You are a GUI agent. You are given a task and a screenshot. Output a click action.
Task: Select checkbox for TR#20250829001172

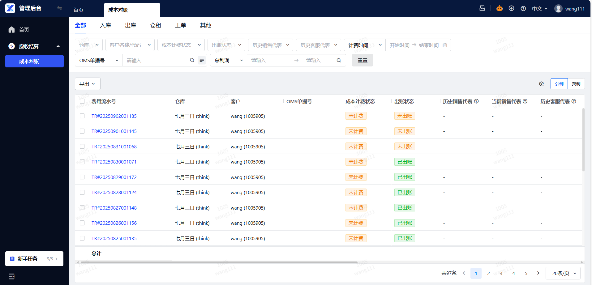82,177
